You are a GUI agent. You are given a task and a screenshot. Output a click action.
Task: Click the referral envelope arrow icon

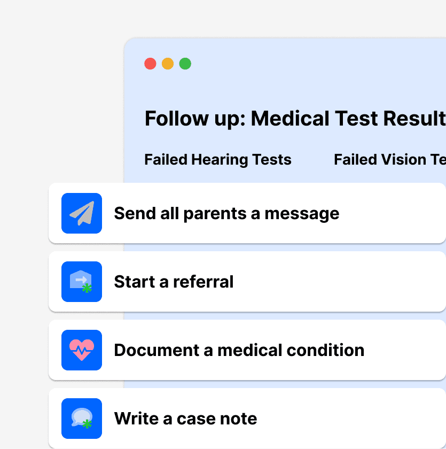82,282
